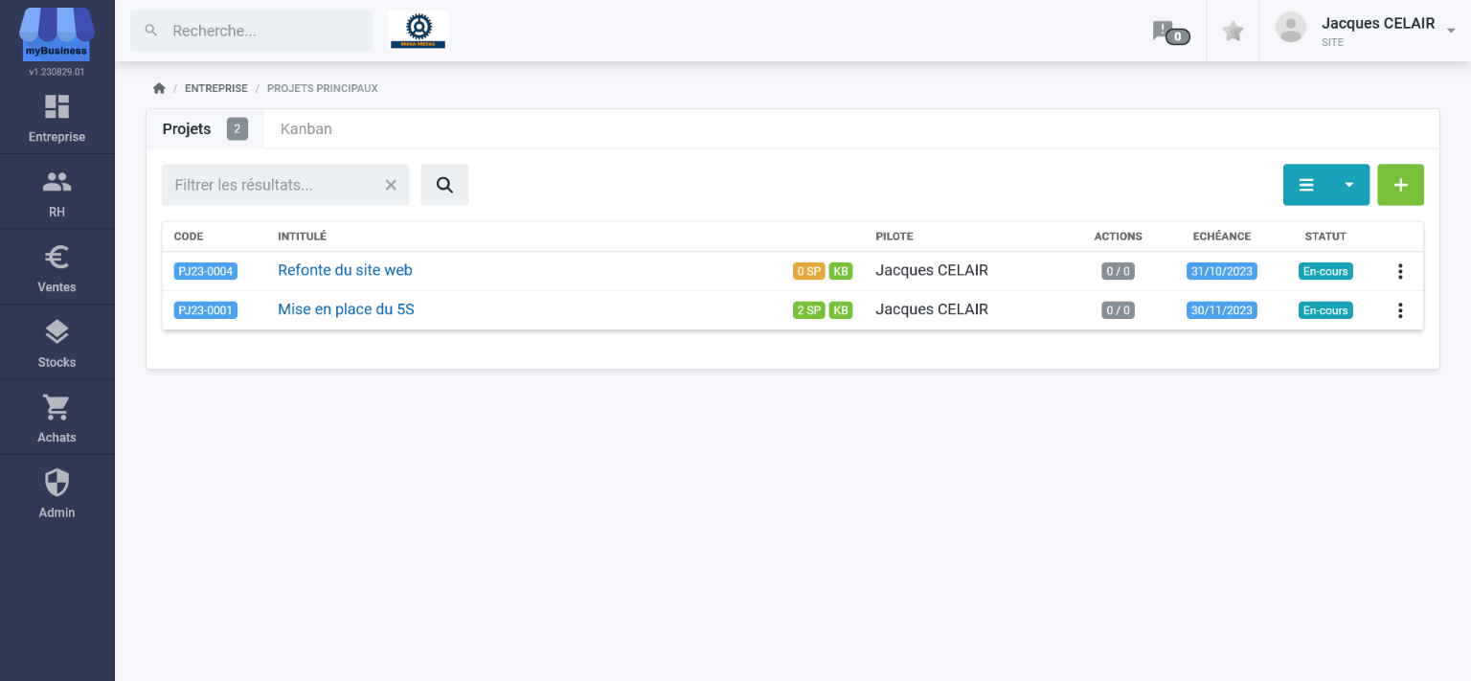
Task: Open the Stocks layers module
Action: coord(57,343)
